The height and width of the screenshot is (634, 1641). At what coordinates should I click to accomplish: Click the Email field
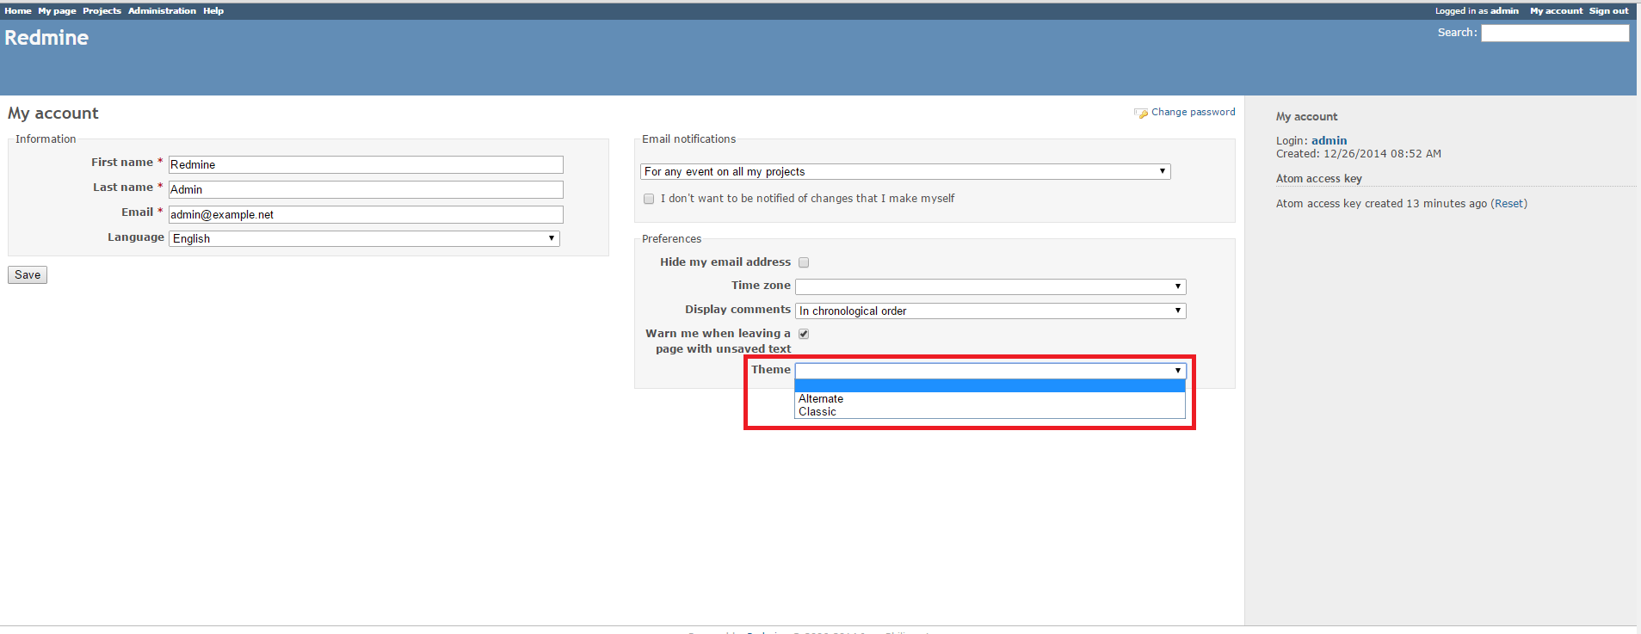(x=366, y=214)
